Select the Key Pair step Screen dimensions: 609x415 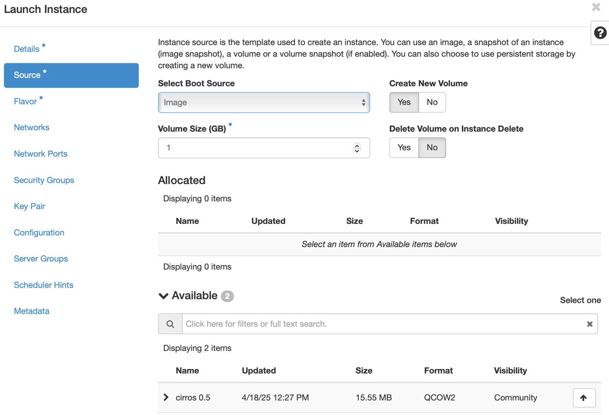pos(29,206)
